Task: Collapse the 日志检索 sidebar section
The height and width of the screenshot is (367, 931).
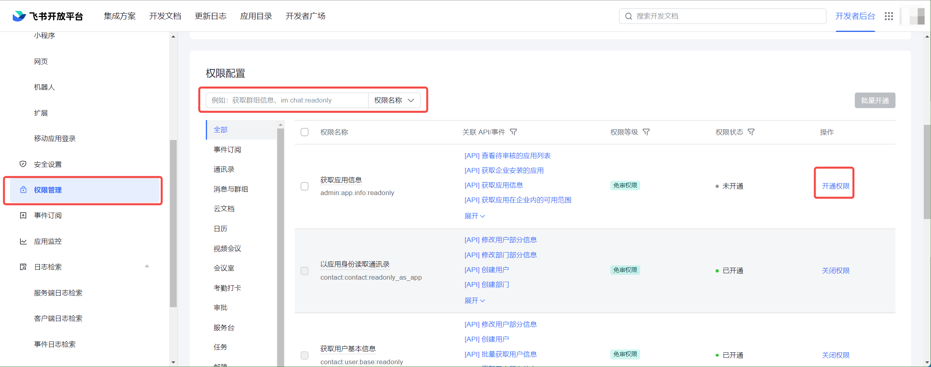Action: (x=147, y=266)
